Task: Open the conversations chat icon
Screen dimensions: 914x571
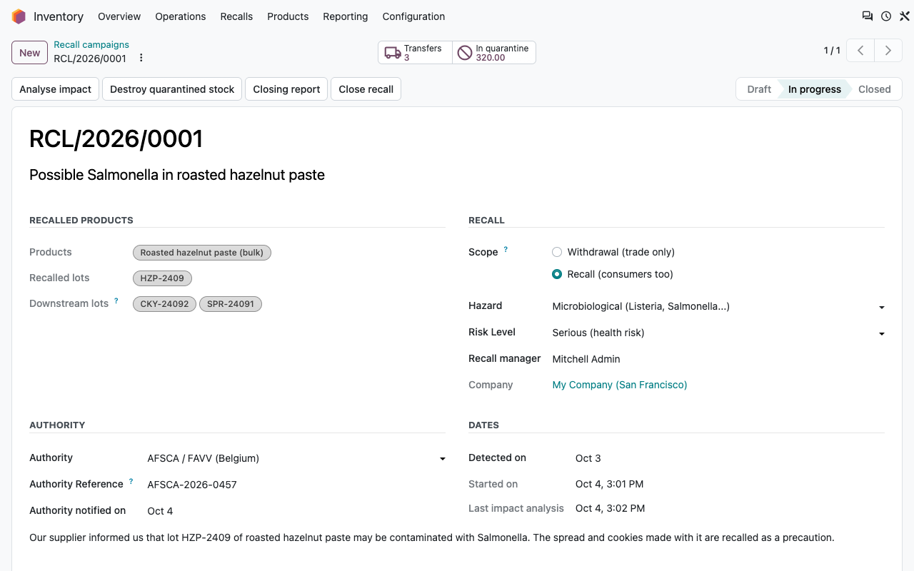Action: [868, 16]
